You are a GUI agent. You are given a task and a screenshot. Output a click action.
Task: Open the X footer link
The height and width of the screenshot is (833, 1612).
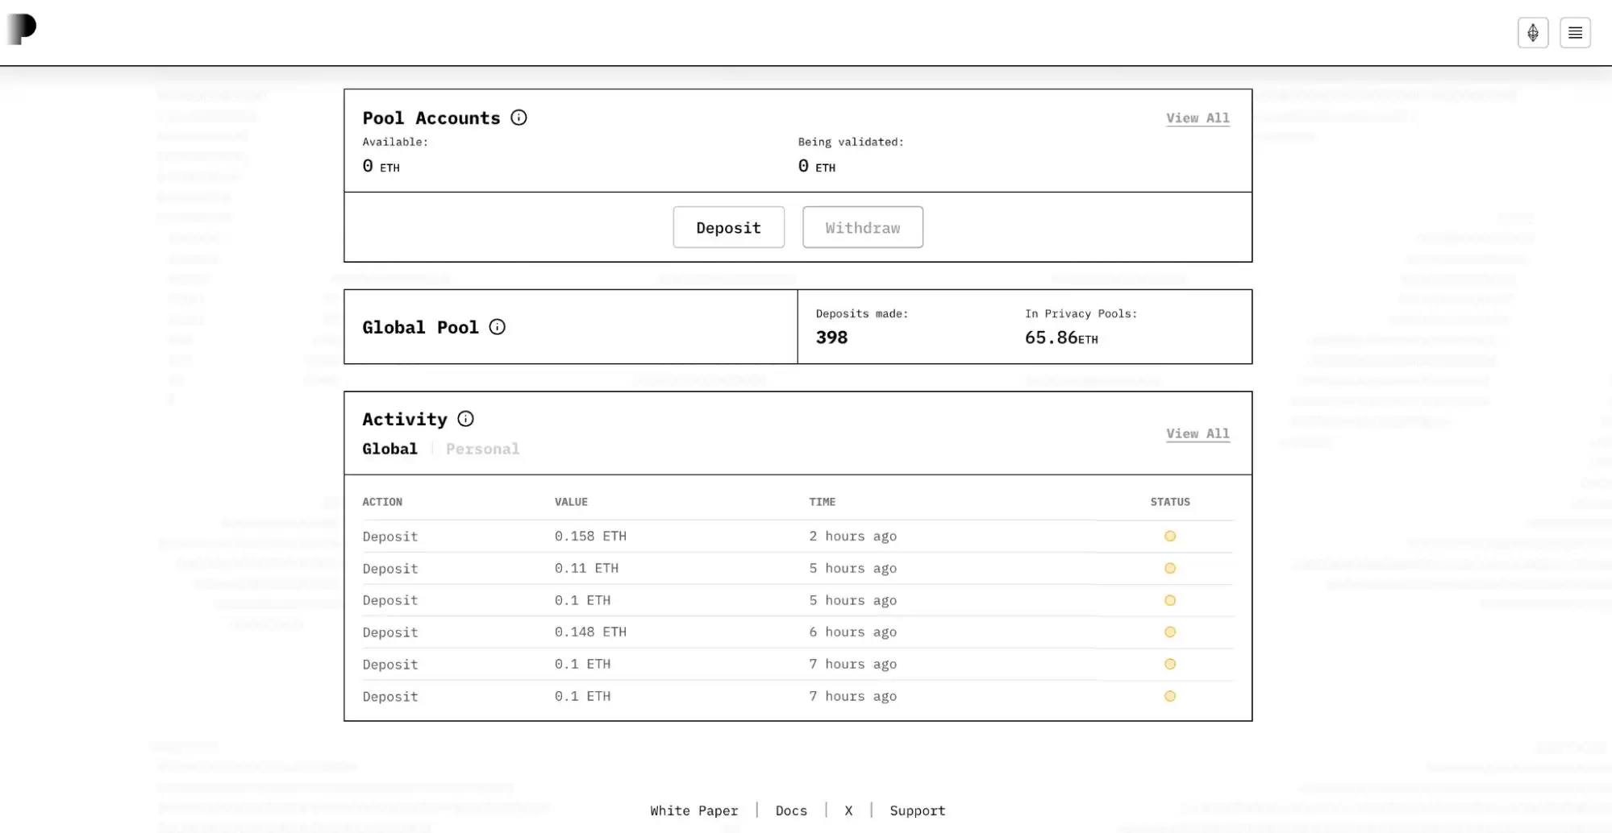click(848, 810)
